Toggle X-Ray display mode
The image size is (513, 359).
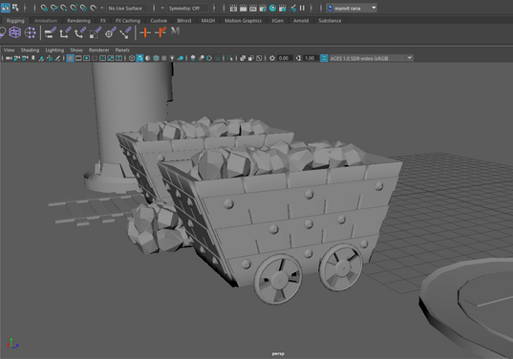[243, 58]
